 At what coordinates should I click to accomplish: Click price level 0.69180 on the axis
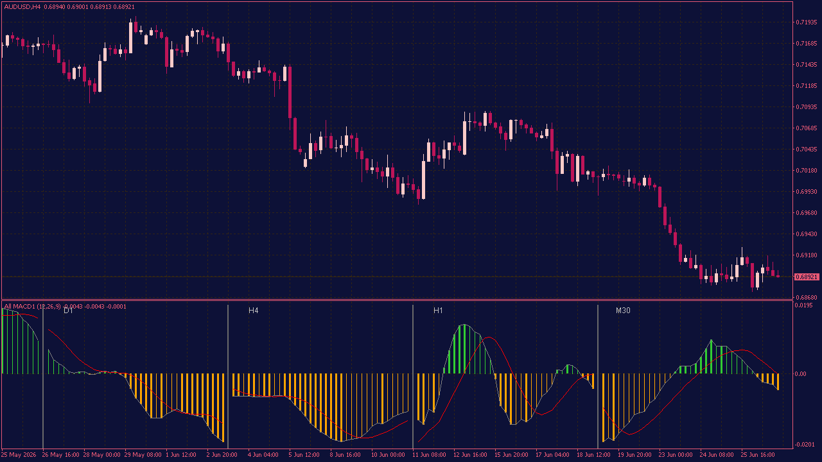807,255
